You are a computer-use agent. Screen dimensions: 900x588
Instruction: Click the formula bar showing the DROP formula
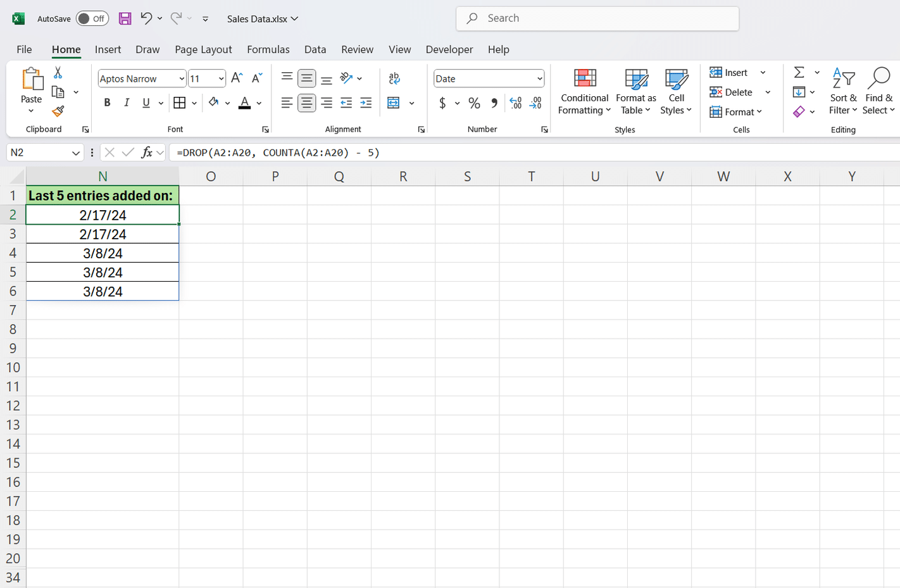pos(535,153)
